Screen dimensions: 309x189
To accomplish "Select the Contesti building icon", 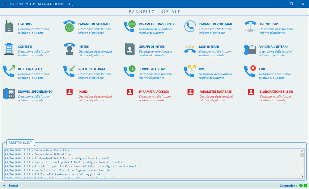I will point(9,49).
